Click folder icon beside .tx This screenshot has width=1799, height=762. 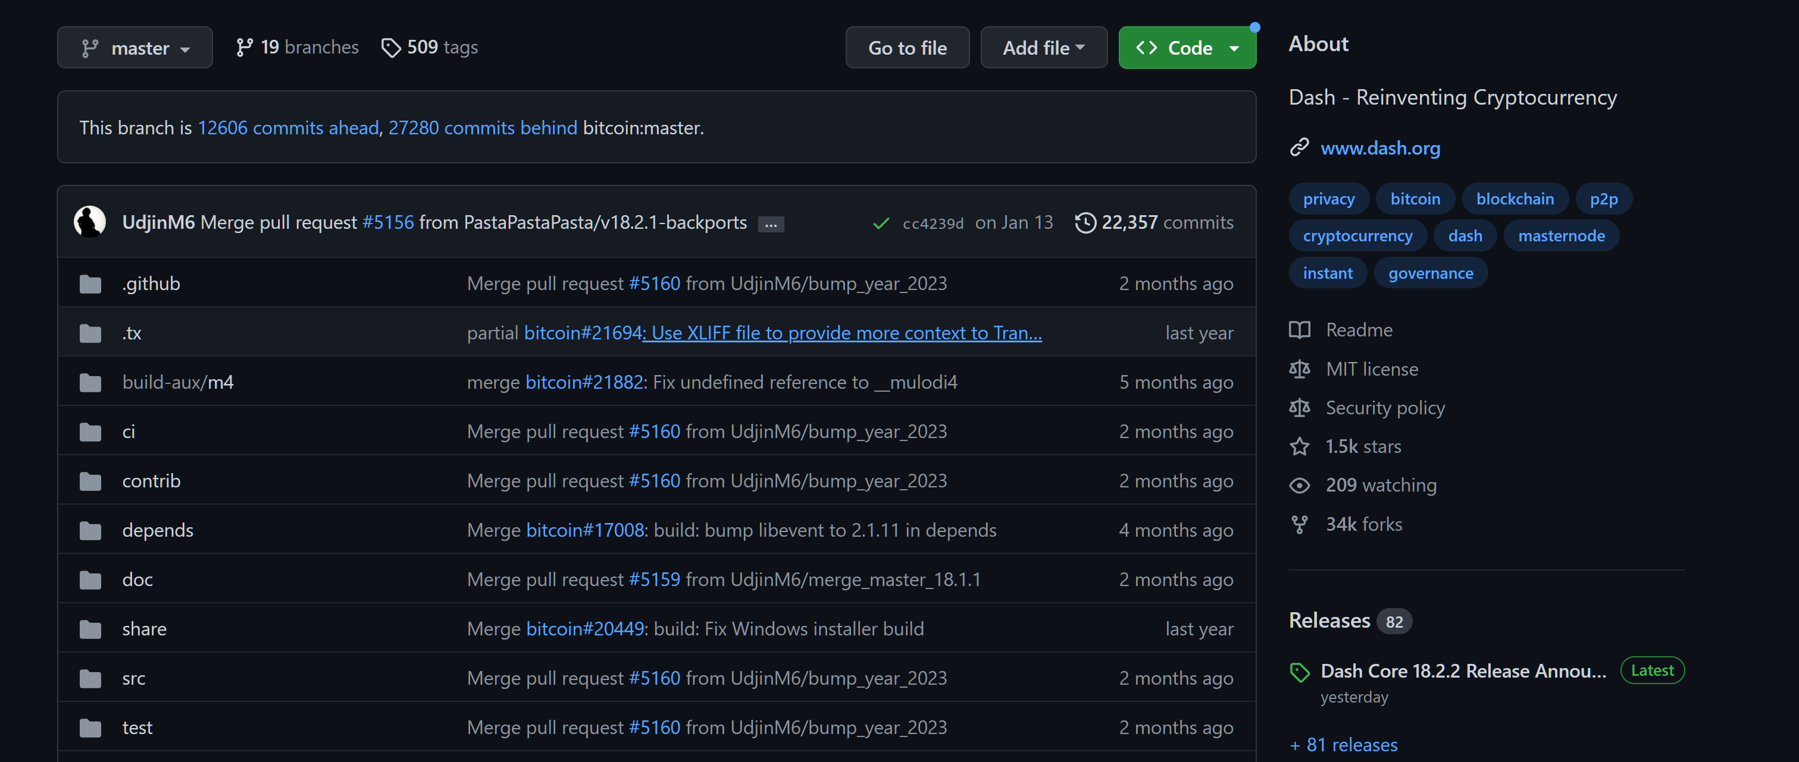[x=90, y=333]
